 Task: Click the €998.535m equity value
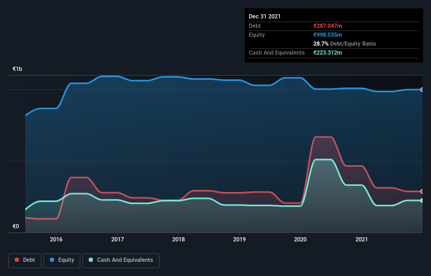click(x=328, y=35)
